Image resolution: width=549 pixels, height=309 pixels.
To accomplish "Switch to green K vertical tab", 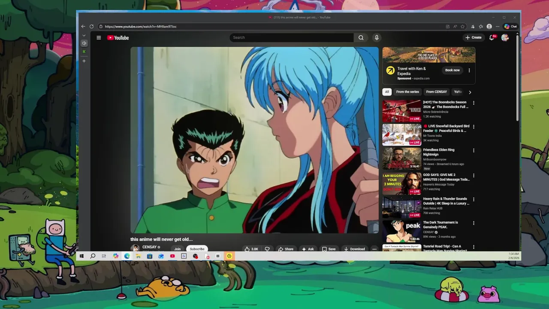I will coord(84,52).
